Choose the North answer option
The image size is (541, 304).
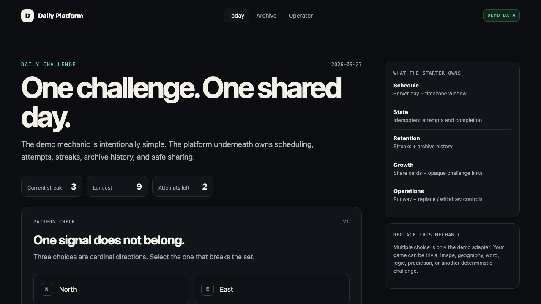pos(111,289)
